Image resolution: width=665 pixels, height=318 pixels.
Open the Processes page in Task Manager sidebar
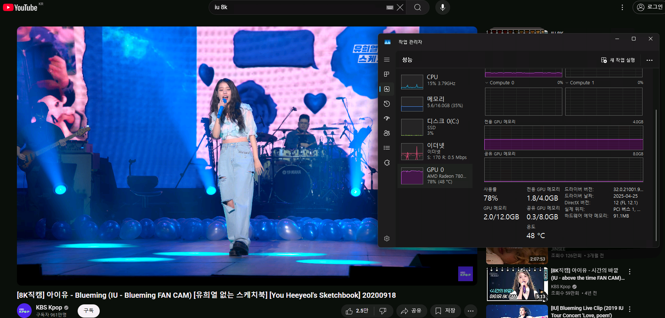(386, 74)
